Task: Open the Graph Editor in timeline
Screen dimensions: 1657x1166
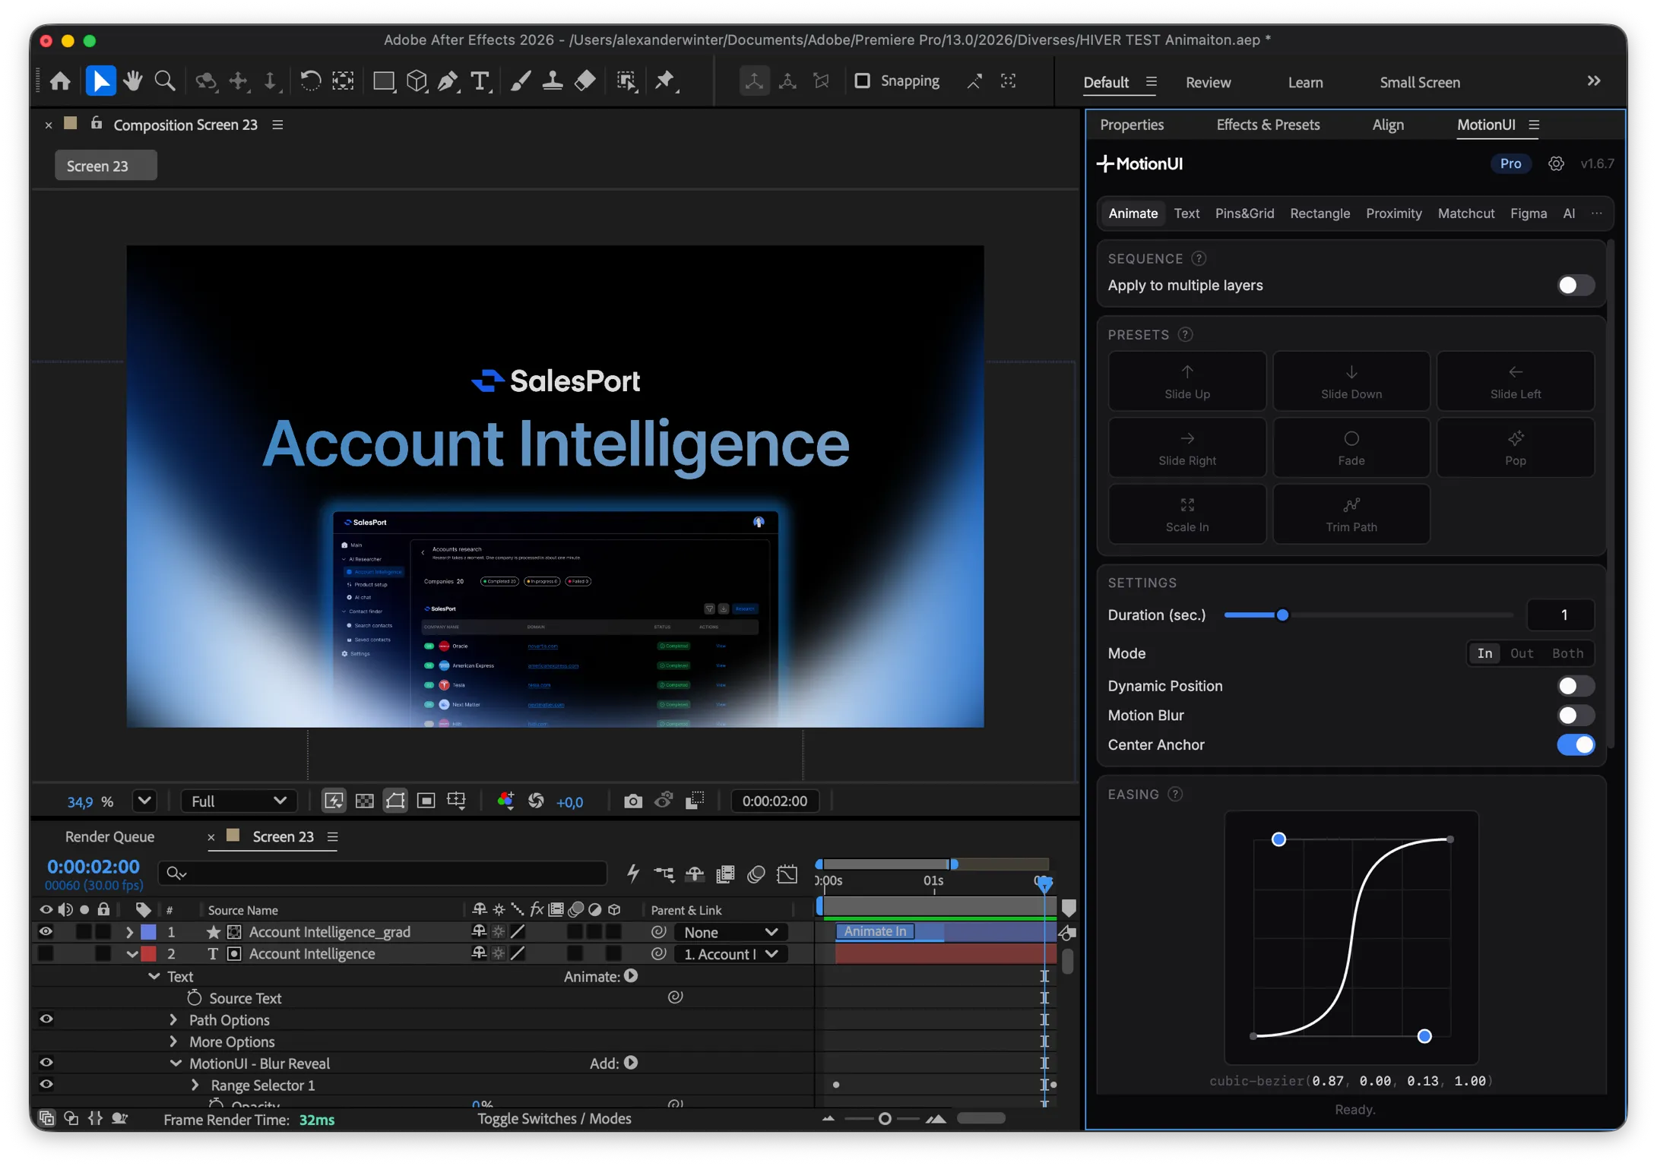Action: click(x=787, y=874)
